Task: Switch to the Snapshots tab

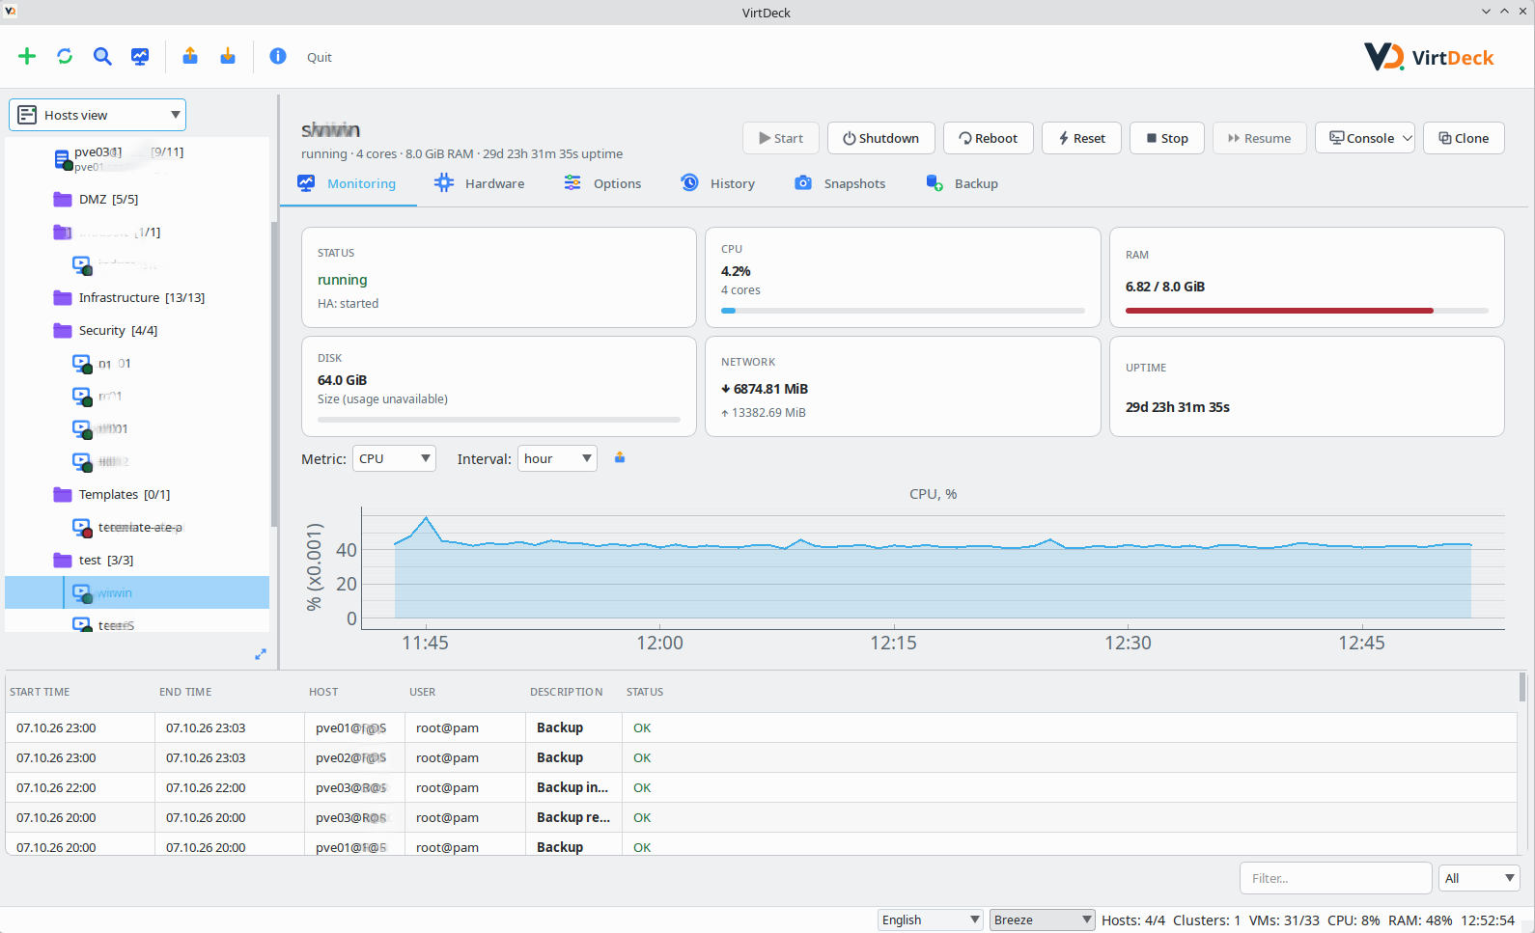Action: 840,183
